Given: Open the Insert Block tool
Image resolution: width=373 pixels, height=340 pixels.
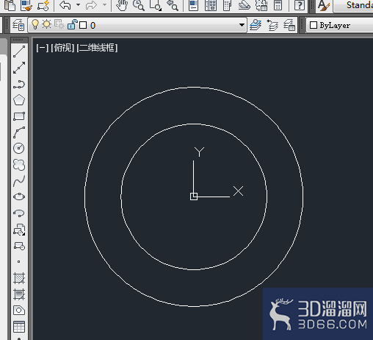Looking at the screenshot, I should pos(19,230).
